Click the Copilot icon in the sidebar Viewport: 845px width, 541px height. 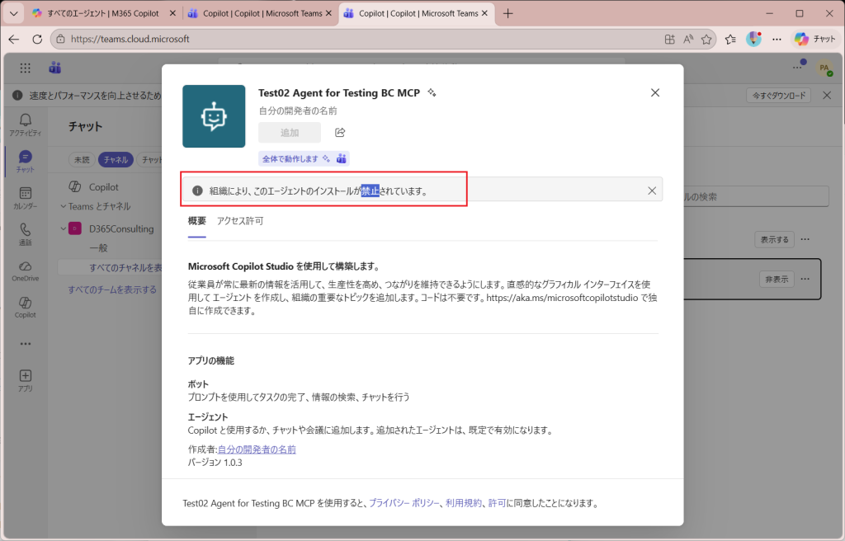25,307
